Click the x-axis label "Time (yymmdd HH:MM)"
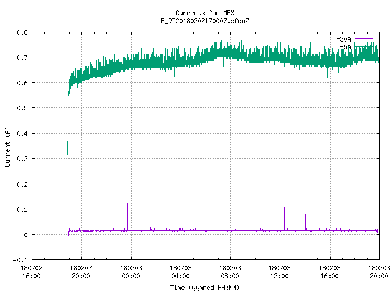This screenshot has height=293, width=391. tap(205, 288)
